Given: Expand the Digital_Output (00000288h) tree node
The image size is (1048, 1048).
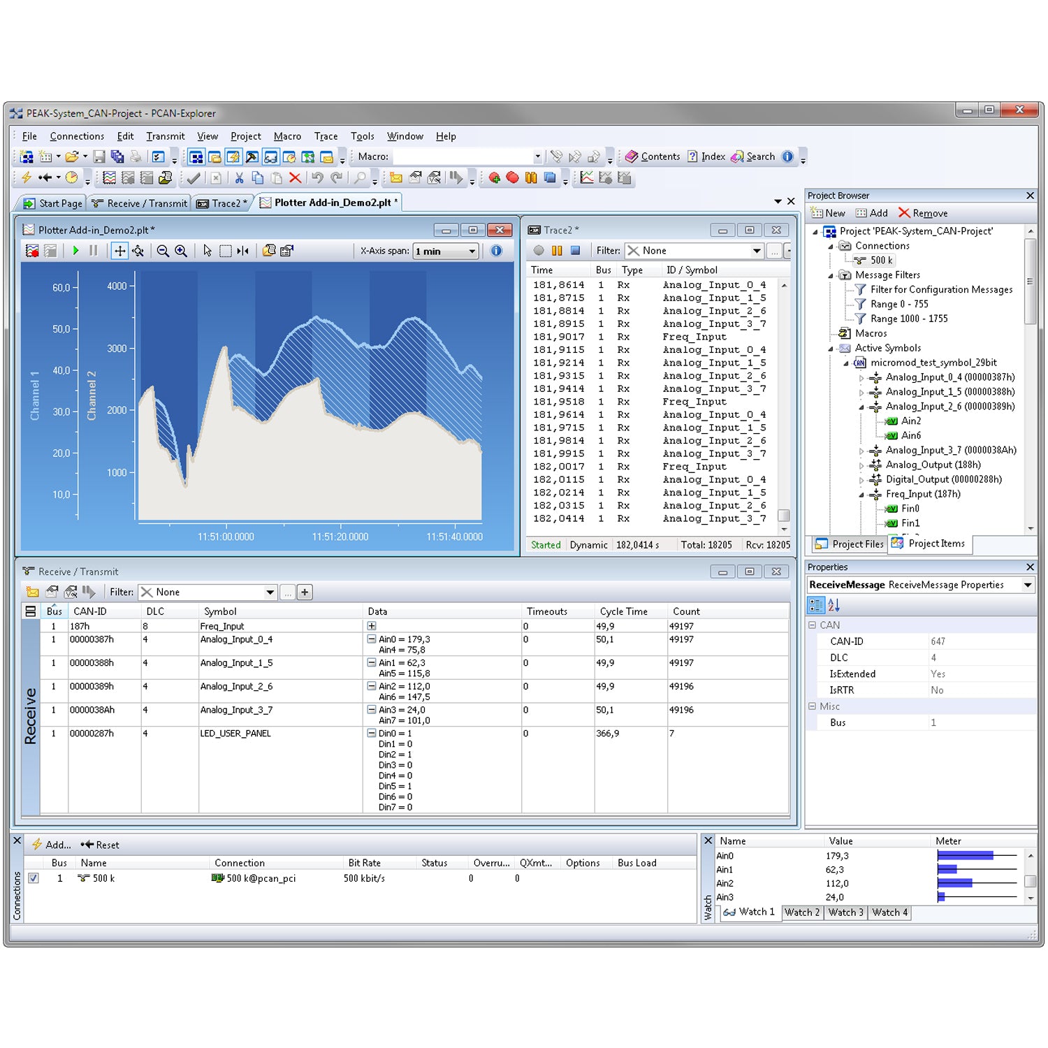Looking at the screenshot, I should coord(861,480).
